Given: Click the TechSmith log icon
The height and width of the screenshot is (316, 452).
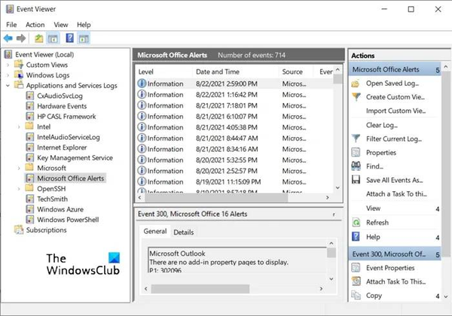Looking at the screenshot, I should pos(29,199).
